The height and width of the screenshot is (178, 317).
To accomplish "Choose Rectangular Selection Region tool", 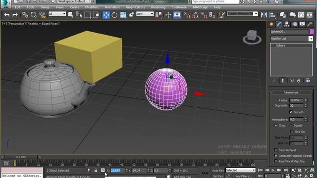I will point(88,15).
